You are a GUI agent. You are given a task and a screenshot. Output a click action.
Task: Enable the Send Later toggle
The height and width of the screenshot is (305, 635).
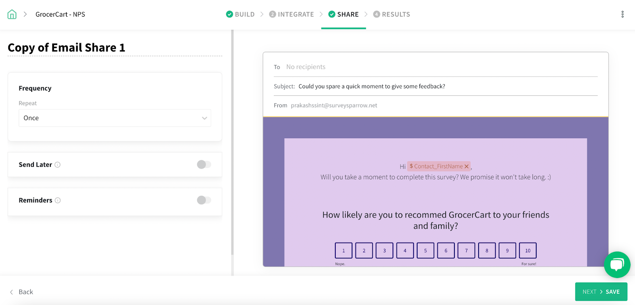[204, 164]
